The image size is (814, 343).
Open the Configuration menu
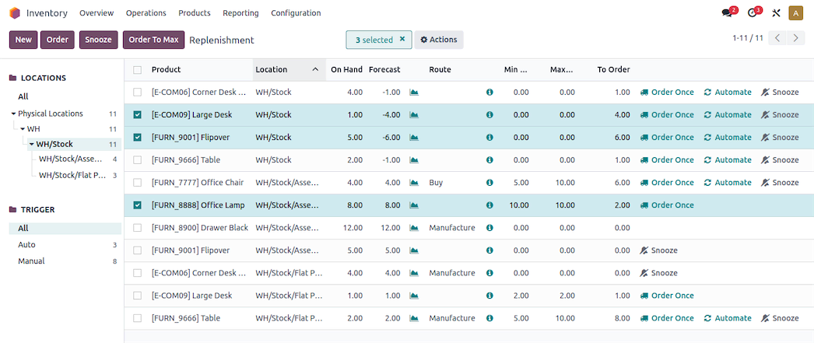click(x=296, y=13)
